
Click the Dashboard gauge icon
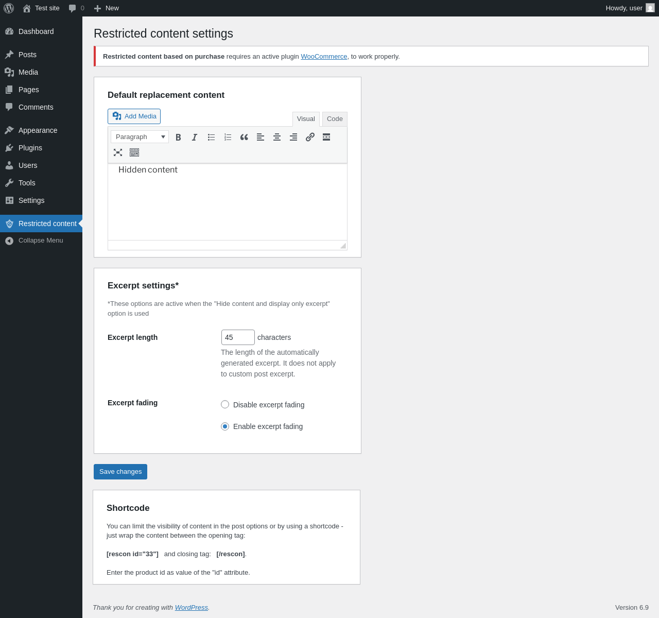click(x=9, y=31)
